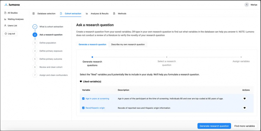Viewport: 261px width, 131px height.
Task: Uncheck Race/Hispanic origin checkbox
Action: (x=83, y=108)
